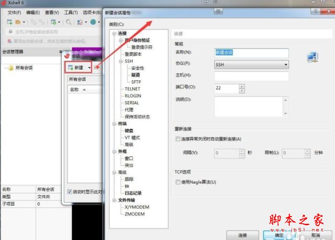
Task: Select TELNET in category tree
Action: 133,89
